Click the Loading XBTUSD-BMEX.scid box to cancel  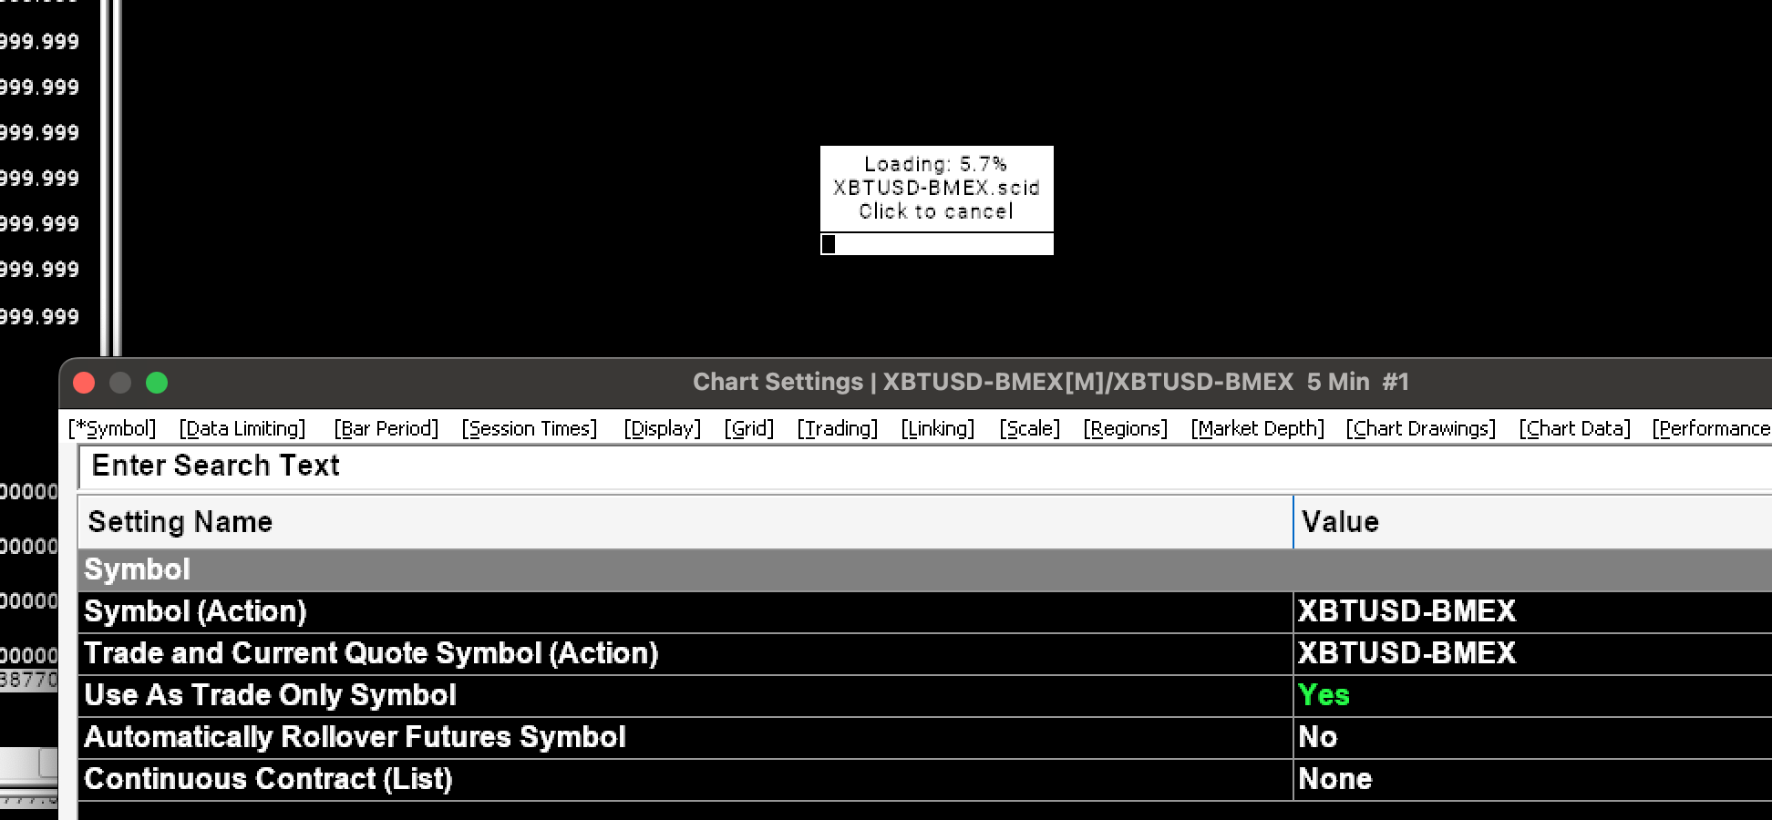[x=936, y=189]
